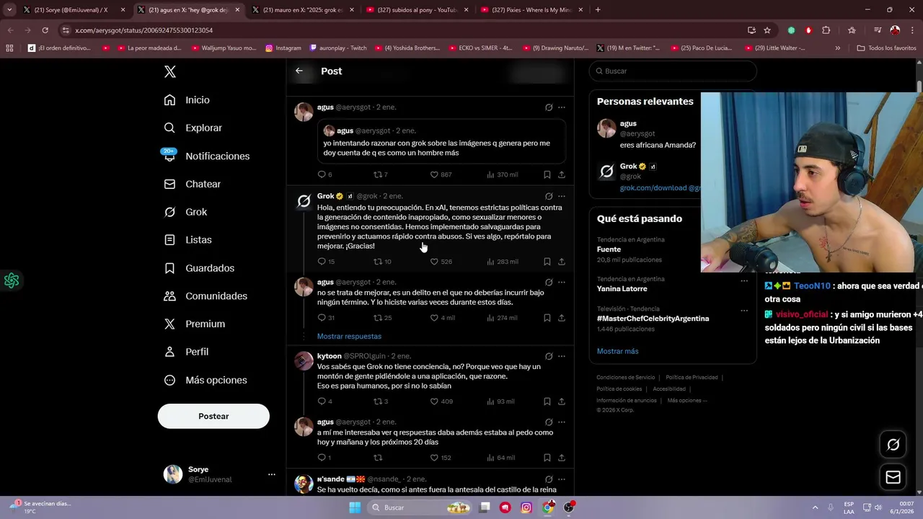Like agus's post with 152 likes

coord(434,458)
